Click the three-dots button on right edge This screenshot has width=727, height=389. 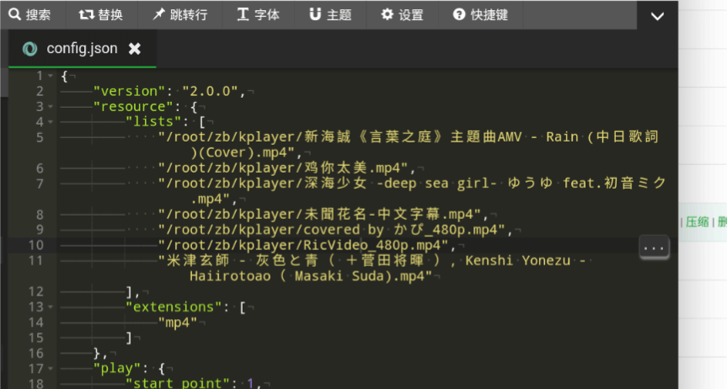[x=655, y=246]
